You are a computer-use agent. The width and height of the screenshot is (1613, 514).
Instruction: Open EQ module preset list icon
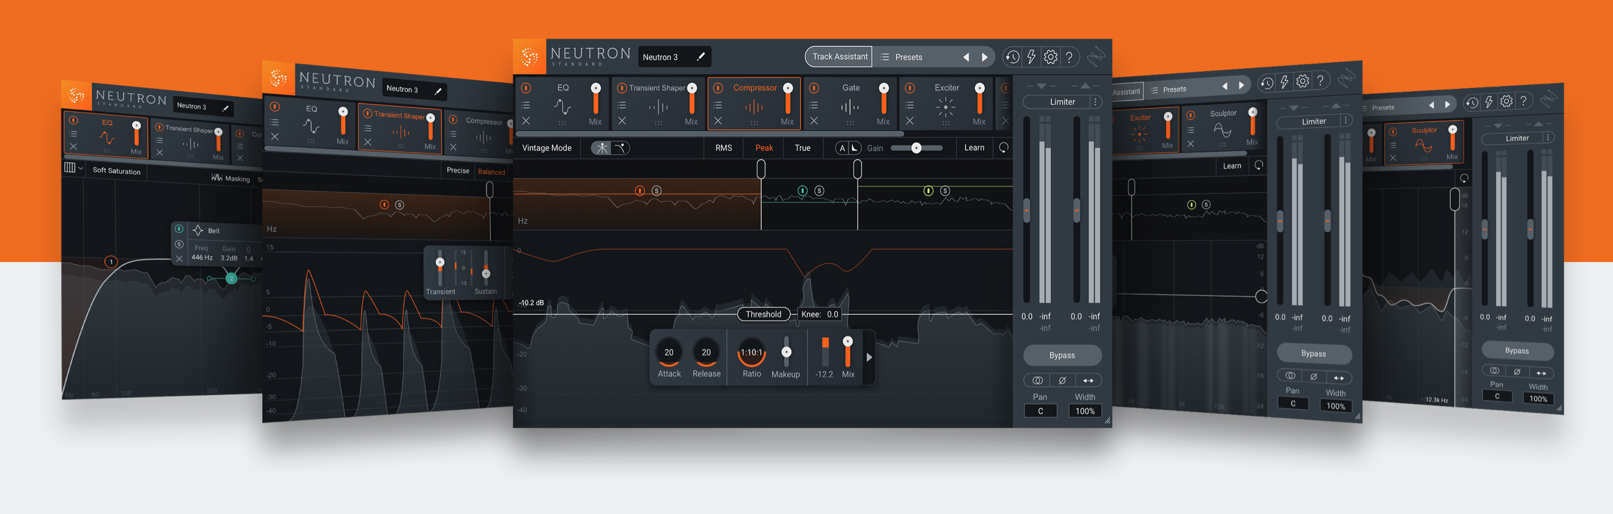point(526,105)
